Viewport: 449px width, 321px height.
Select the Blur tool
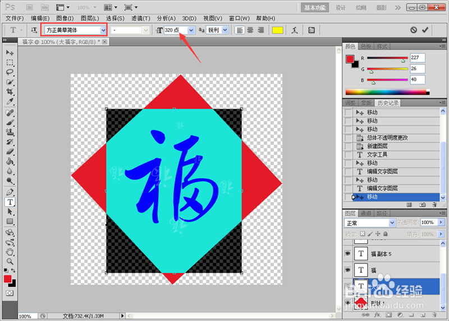[10, 171]
